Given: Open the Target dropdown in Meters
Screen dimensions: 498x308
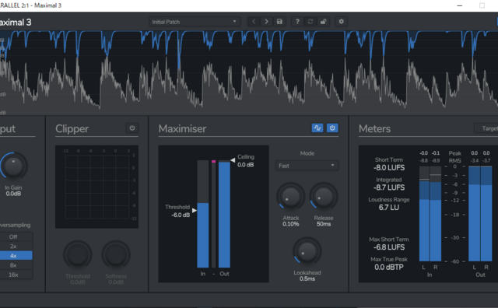Looking at the screenshot, I should (x=486, y=128).
